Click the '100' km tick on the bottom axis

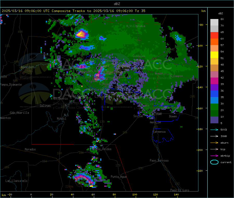click(135, 194)
